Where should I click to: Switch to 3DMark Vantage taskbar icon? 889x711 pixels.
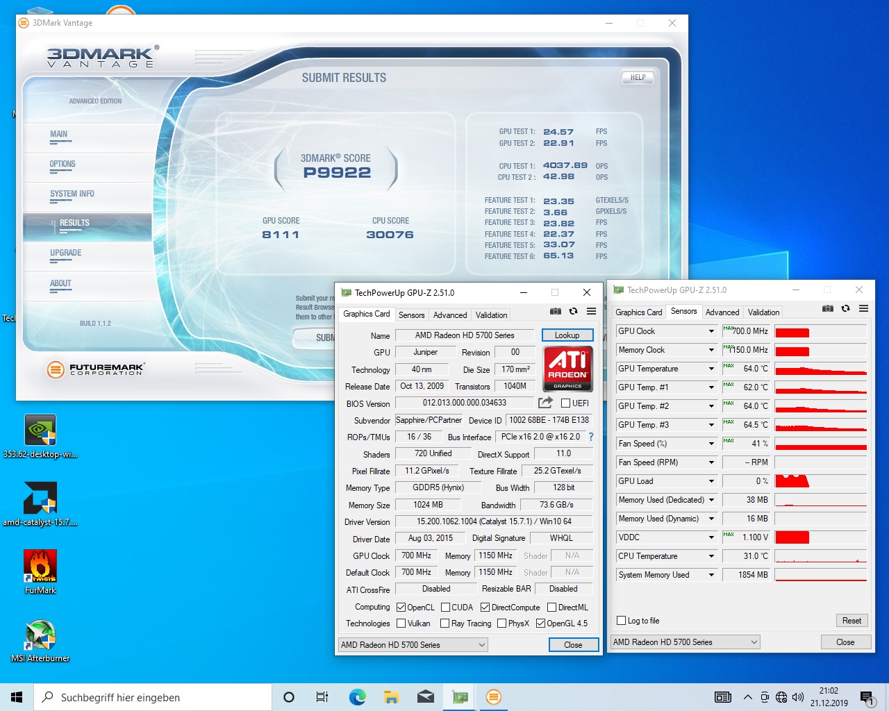point(494,697)
